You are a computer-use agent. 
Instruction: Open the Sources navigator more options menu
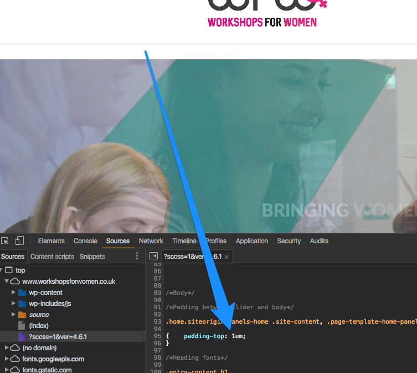point(137,256)
